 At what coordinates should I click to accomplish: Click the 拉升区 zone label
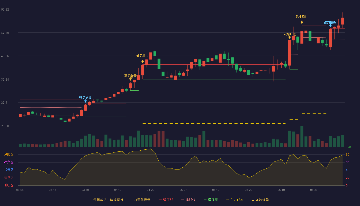(9, 170)
